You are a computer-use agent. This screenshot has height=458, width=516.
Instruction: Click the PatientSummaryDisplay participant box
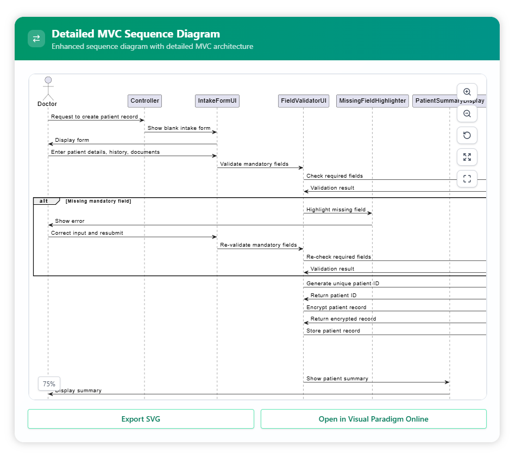point(435,101)
